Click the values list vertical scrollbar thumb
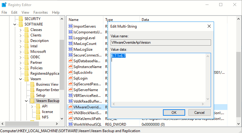Image resolution: width=242 pixels, height=133 pixels. (238, 84)
